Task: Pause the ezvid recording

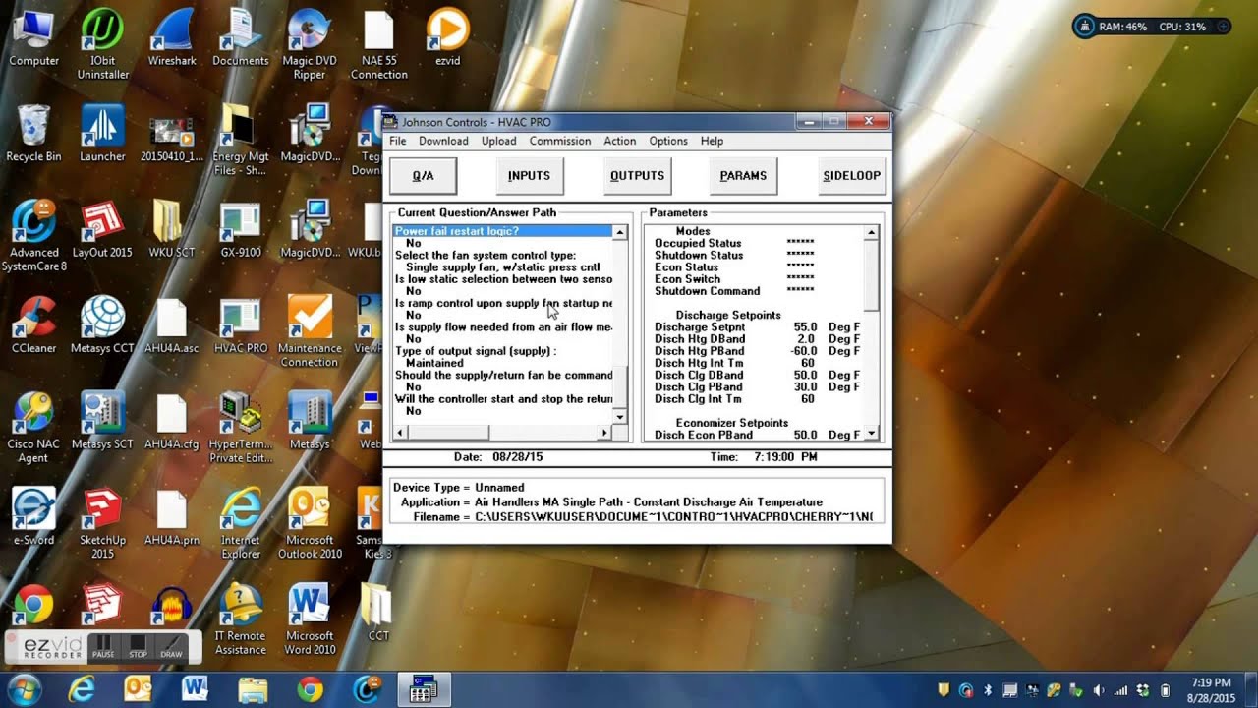Action: [103, 646]
